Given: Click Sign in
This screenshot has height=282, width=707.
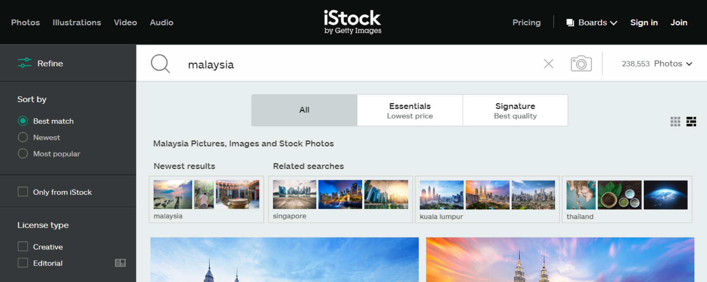Looking at the screenshot, I should pyautogui.click(x=644, y=23).
